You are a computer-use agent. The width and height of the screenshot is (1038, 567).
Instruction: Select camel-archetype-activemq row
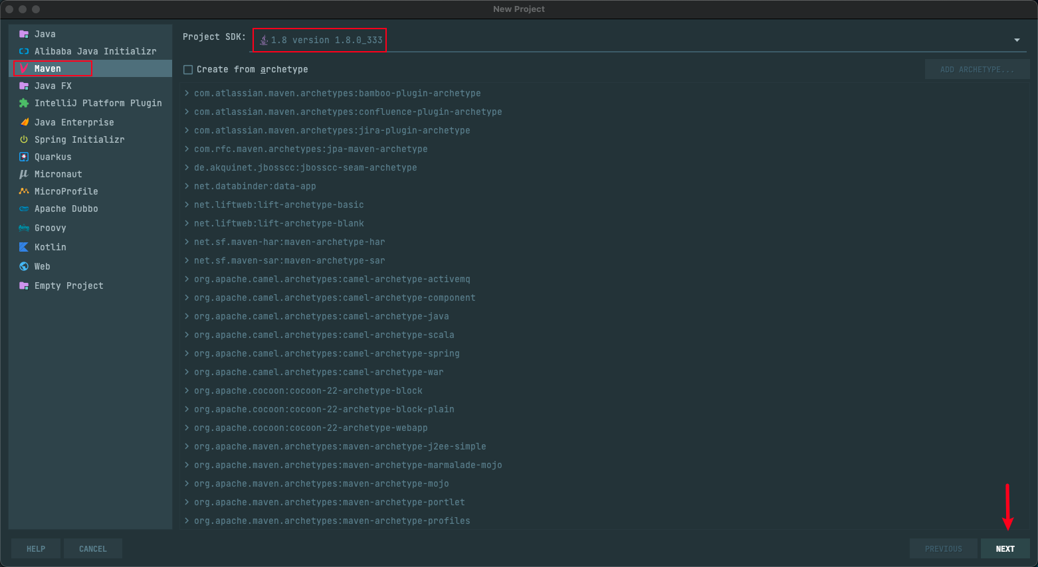tap(605, 279)
